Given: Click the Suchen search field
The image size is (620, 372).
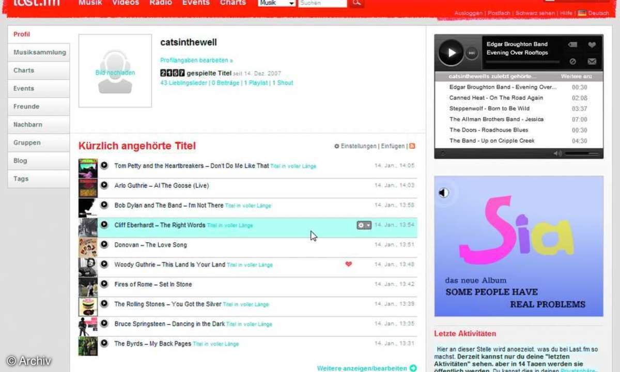Looking at the screenshot, I should [322, 3].
